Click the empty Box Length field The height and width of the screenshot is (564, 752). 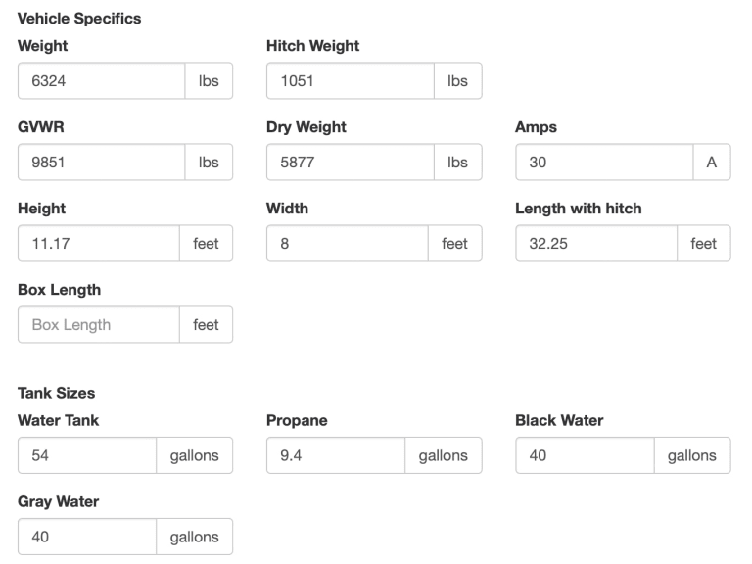(x=99, y=325)
